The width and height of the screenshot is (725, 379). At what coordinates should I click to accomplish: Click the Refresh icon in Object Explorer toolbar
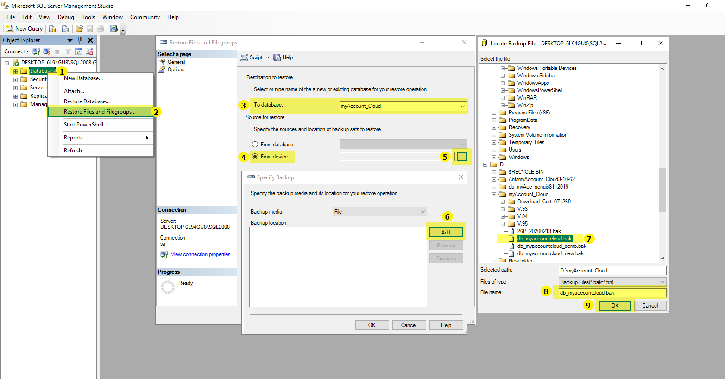[79, 51]
